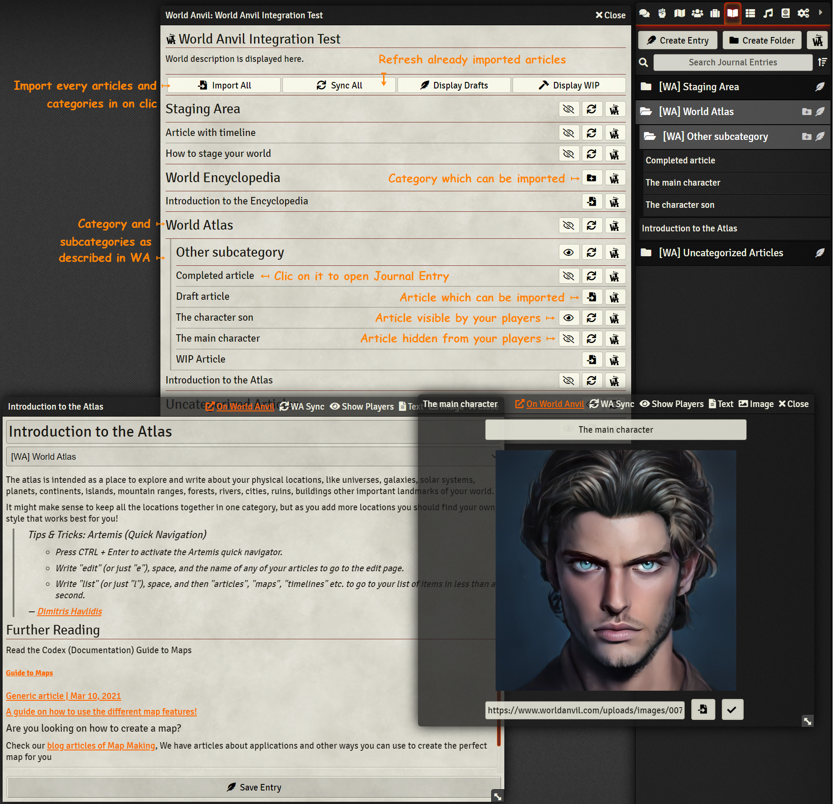
Task: Click Create Folder in the journal sidebar
Action: (x=762, y=41)
